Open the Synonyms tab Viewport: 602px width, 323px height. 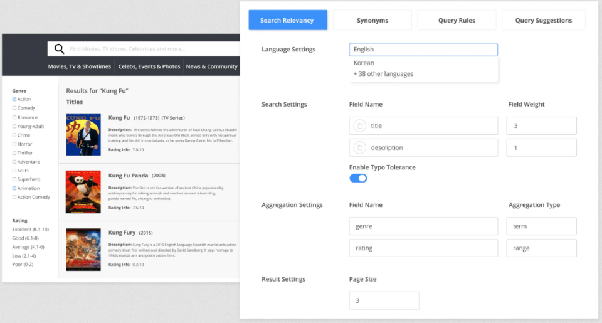372,20
